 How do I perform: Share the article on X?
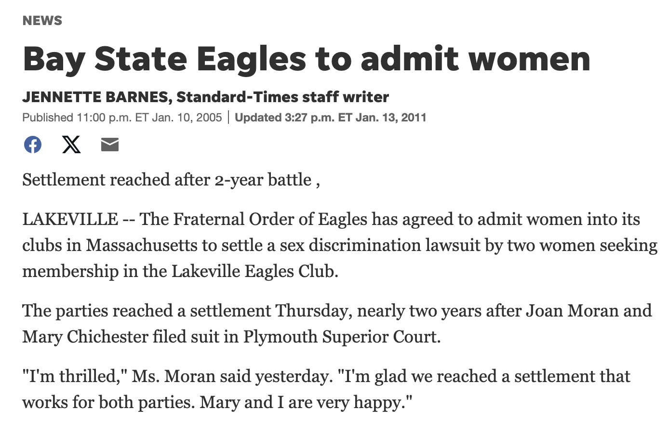point(71,145)
